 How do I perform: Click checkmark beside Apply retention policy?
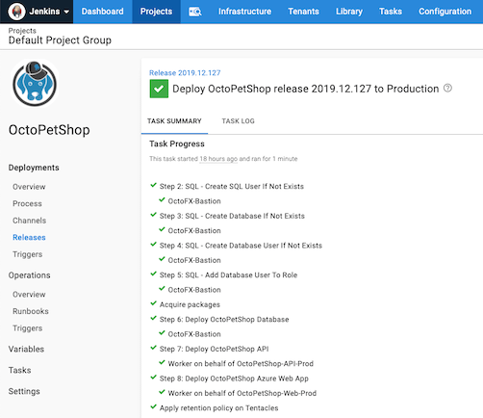(x=154, y=407)
